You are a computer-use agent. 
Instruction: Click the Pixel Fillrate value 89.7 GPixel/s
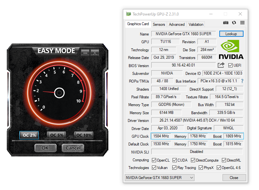tap(166, 97)
